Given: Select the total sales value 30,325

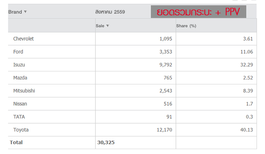Looking at the screenshot, I should [106, 142].
